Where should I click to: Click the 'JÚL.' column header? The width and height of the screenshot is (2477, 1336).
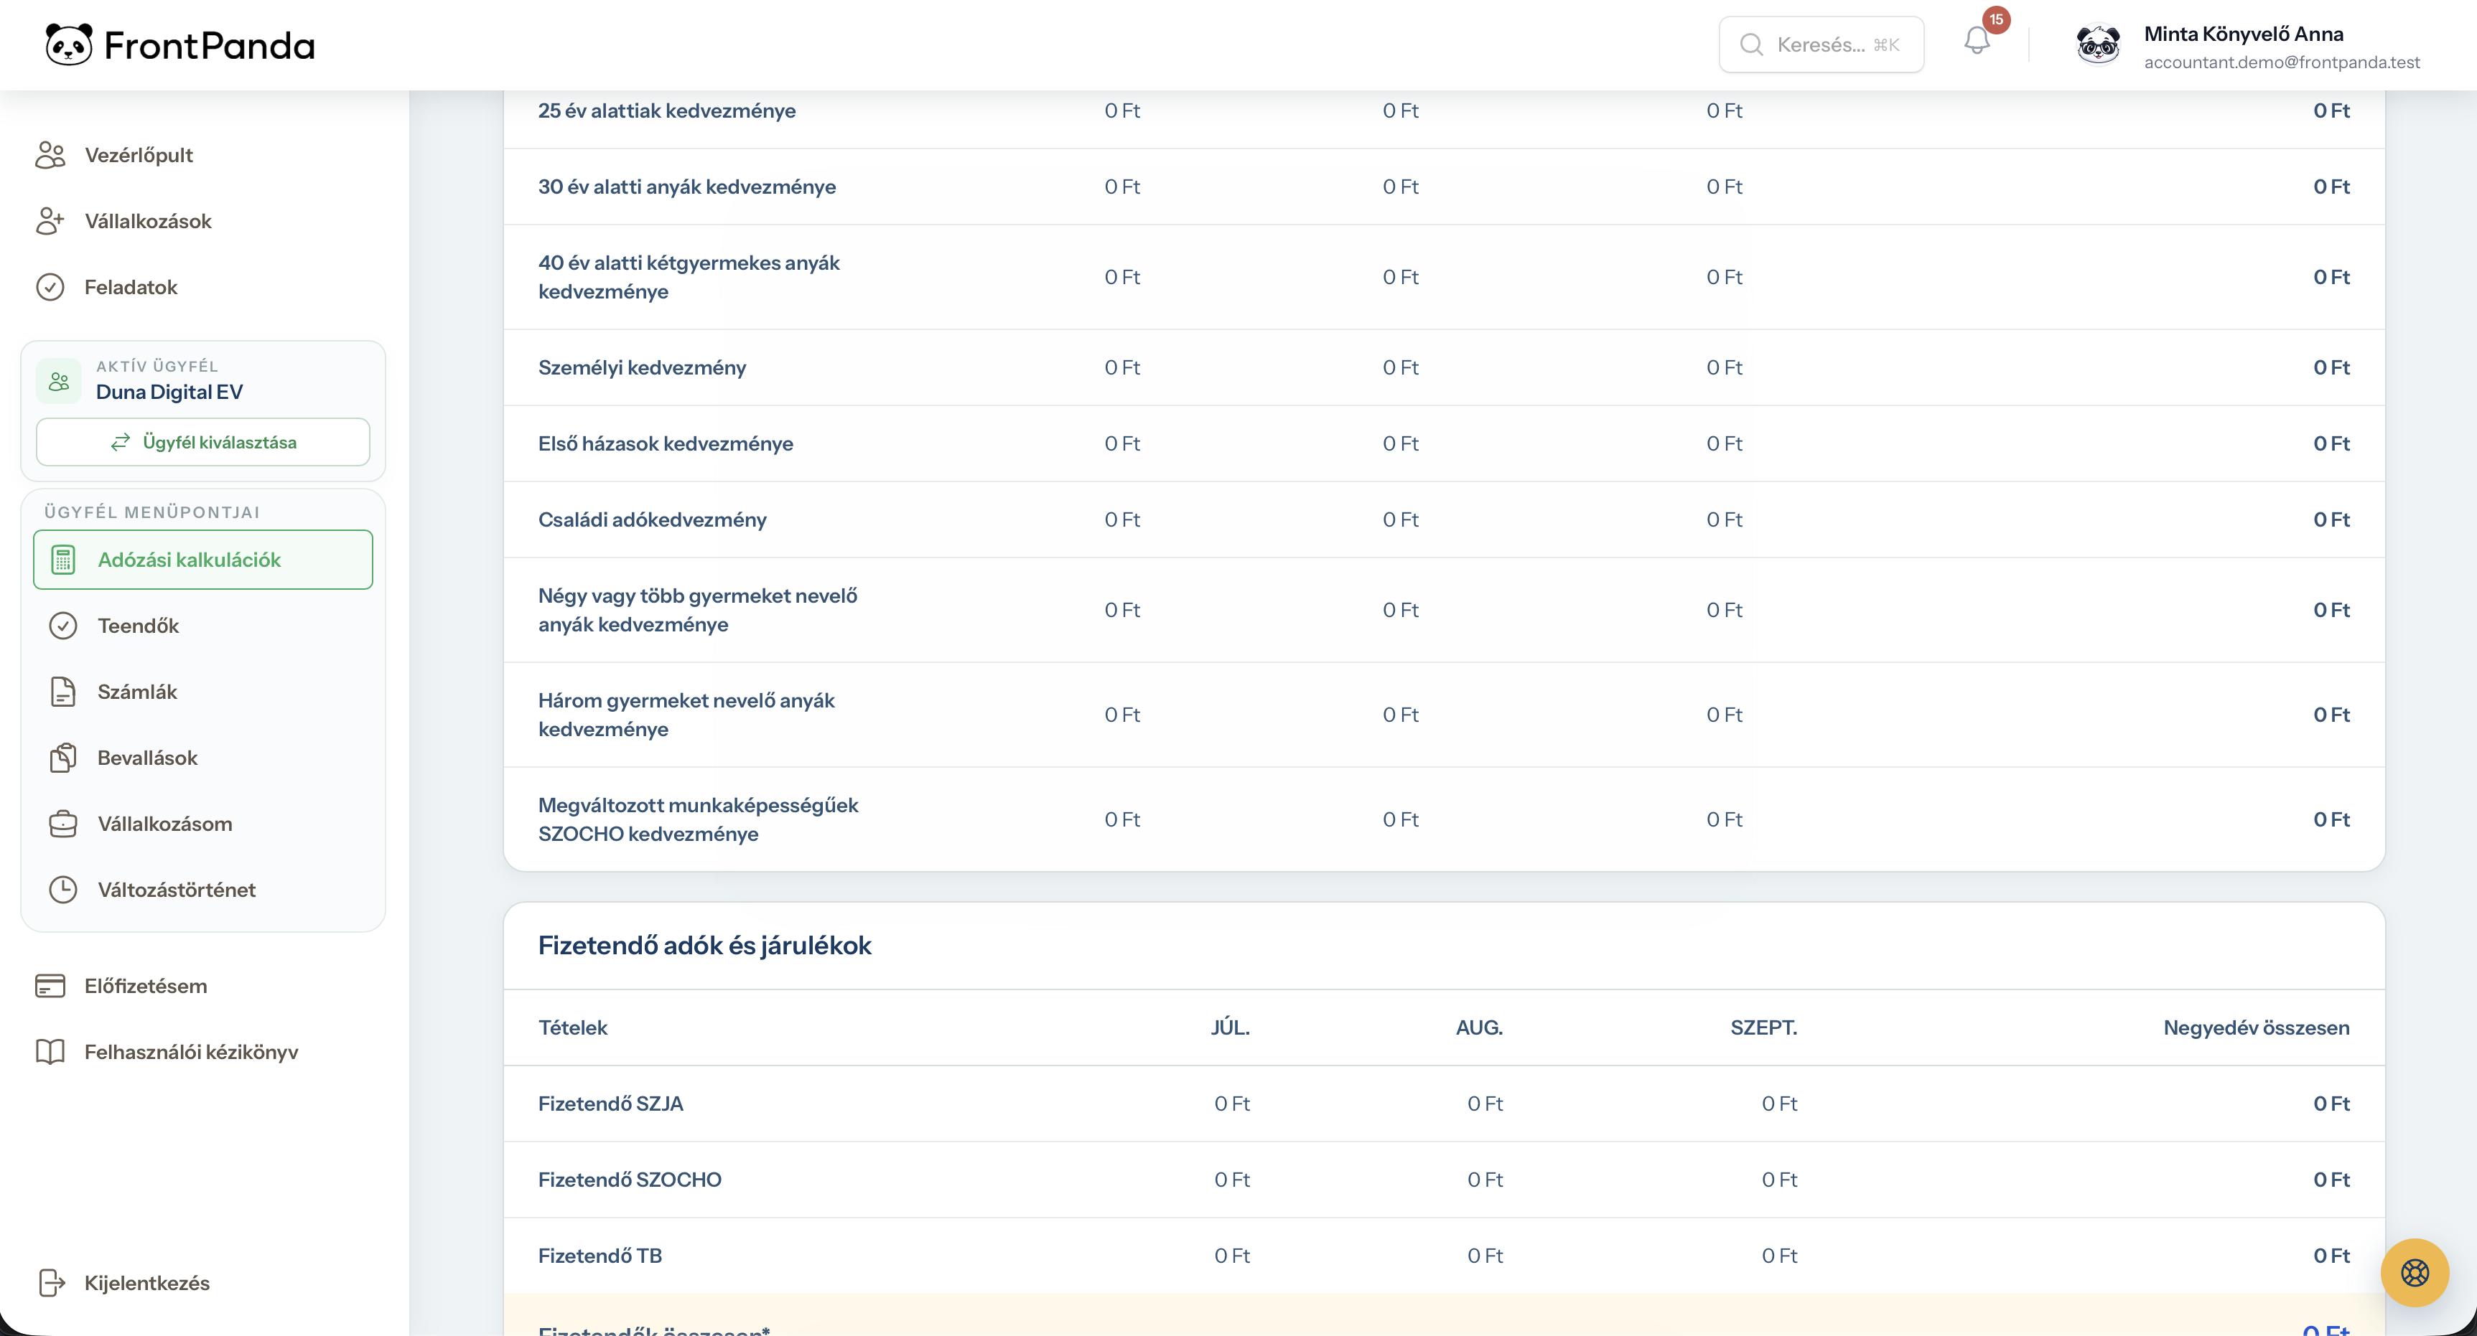(1230, 1027)
